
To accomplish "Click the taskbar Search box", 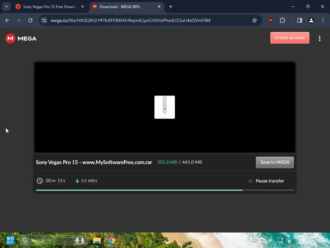I will click(x=55, y=240).
